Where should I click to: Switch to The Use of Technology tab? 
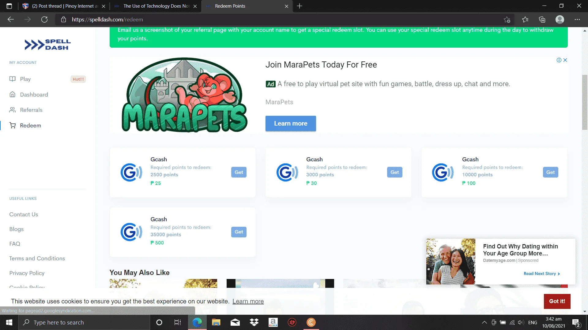tap(156, 6)
